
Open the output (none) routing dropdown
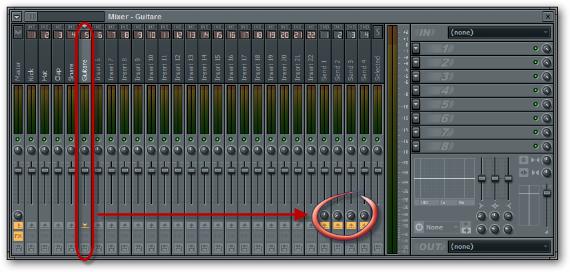[x=499, y=246]
